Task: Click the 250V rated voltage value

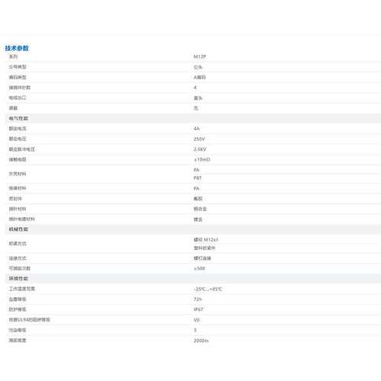Action: point(199,139)
